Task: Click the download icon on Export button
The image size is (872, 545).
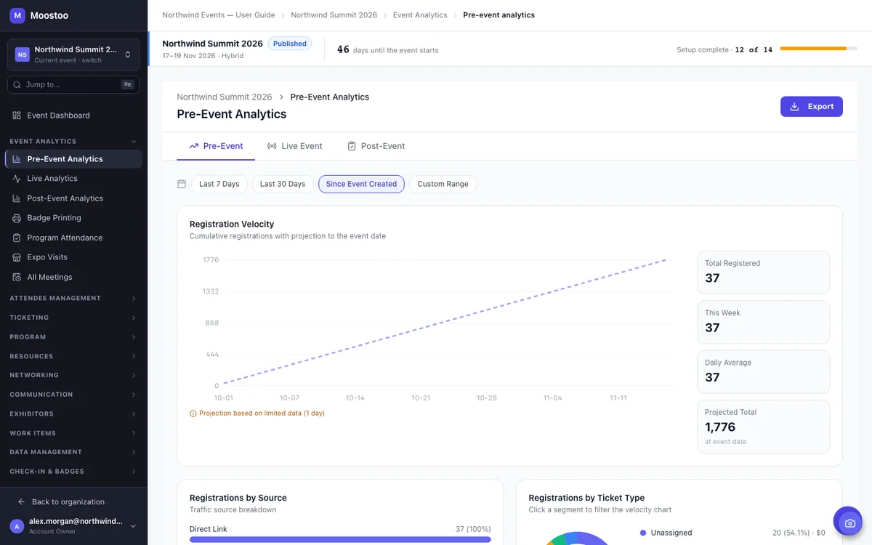Action: tap(794, 107)
